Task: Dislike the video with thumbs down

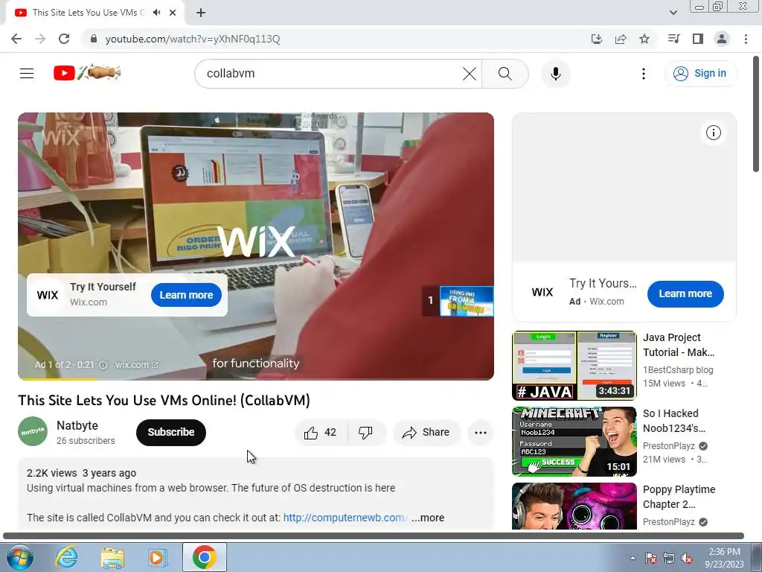Action: [365, 433]
